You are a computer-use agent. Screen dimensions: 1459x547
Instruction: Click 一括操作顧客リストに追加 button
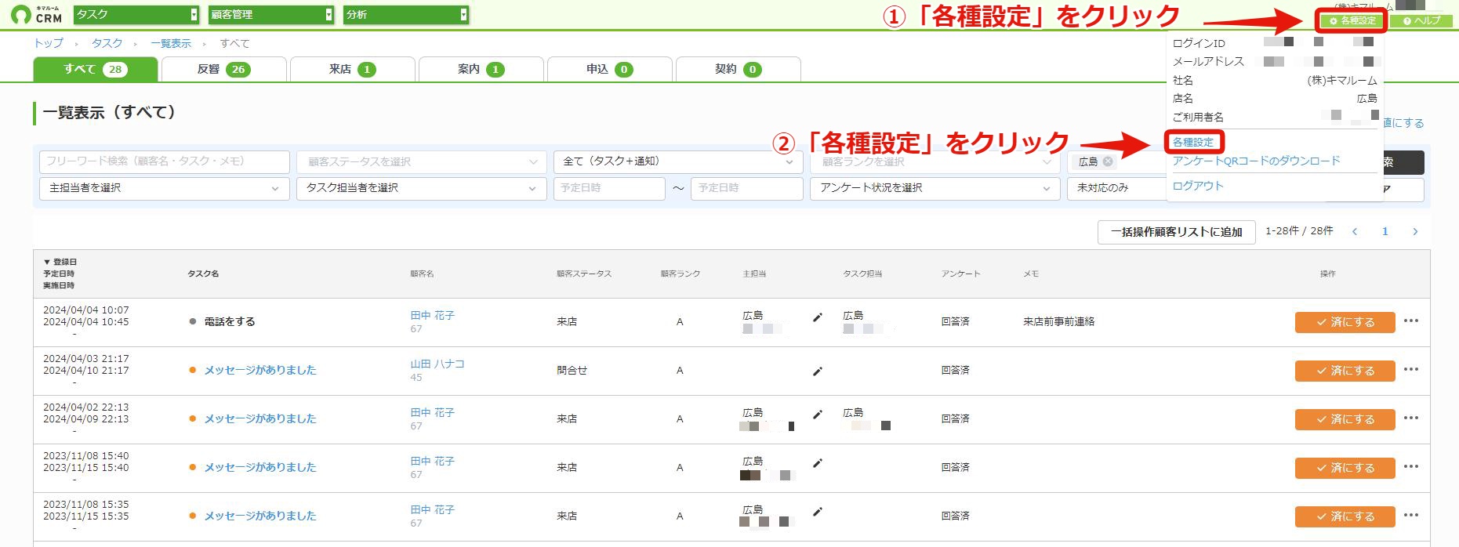pos(1176,232)
